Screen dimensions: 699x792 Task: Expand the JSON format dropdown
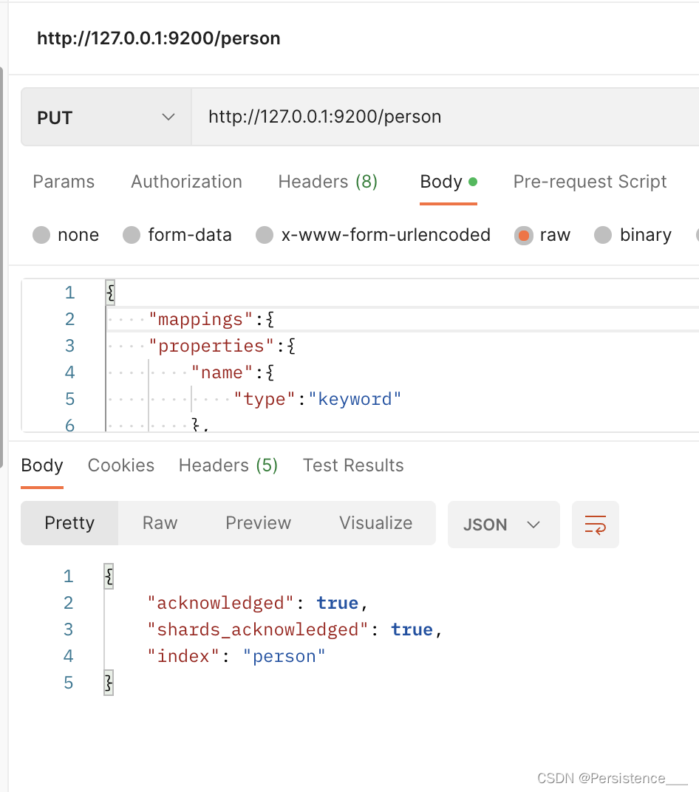(503, 525)
